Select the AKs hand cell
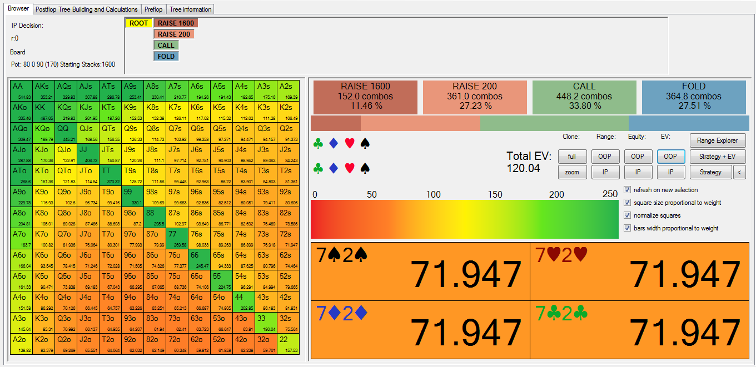The width and height of the screenshot is (756, 367). tap(43, 91)
